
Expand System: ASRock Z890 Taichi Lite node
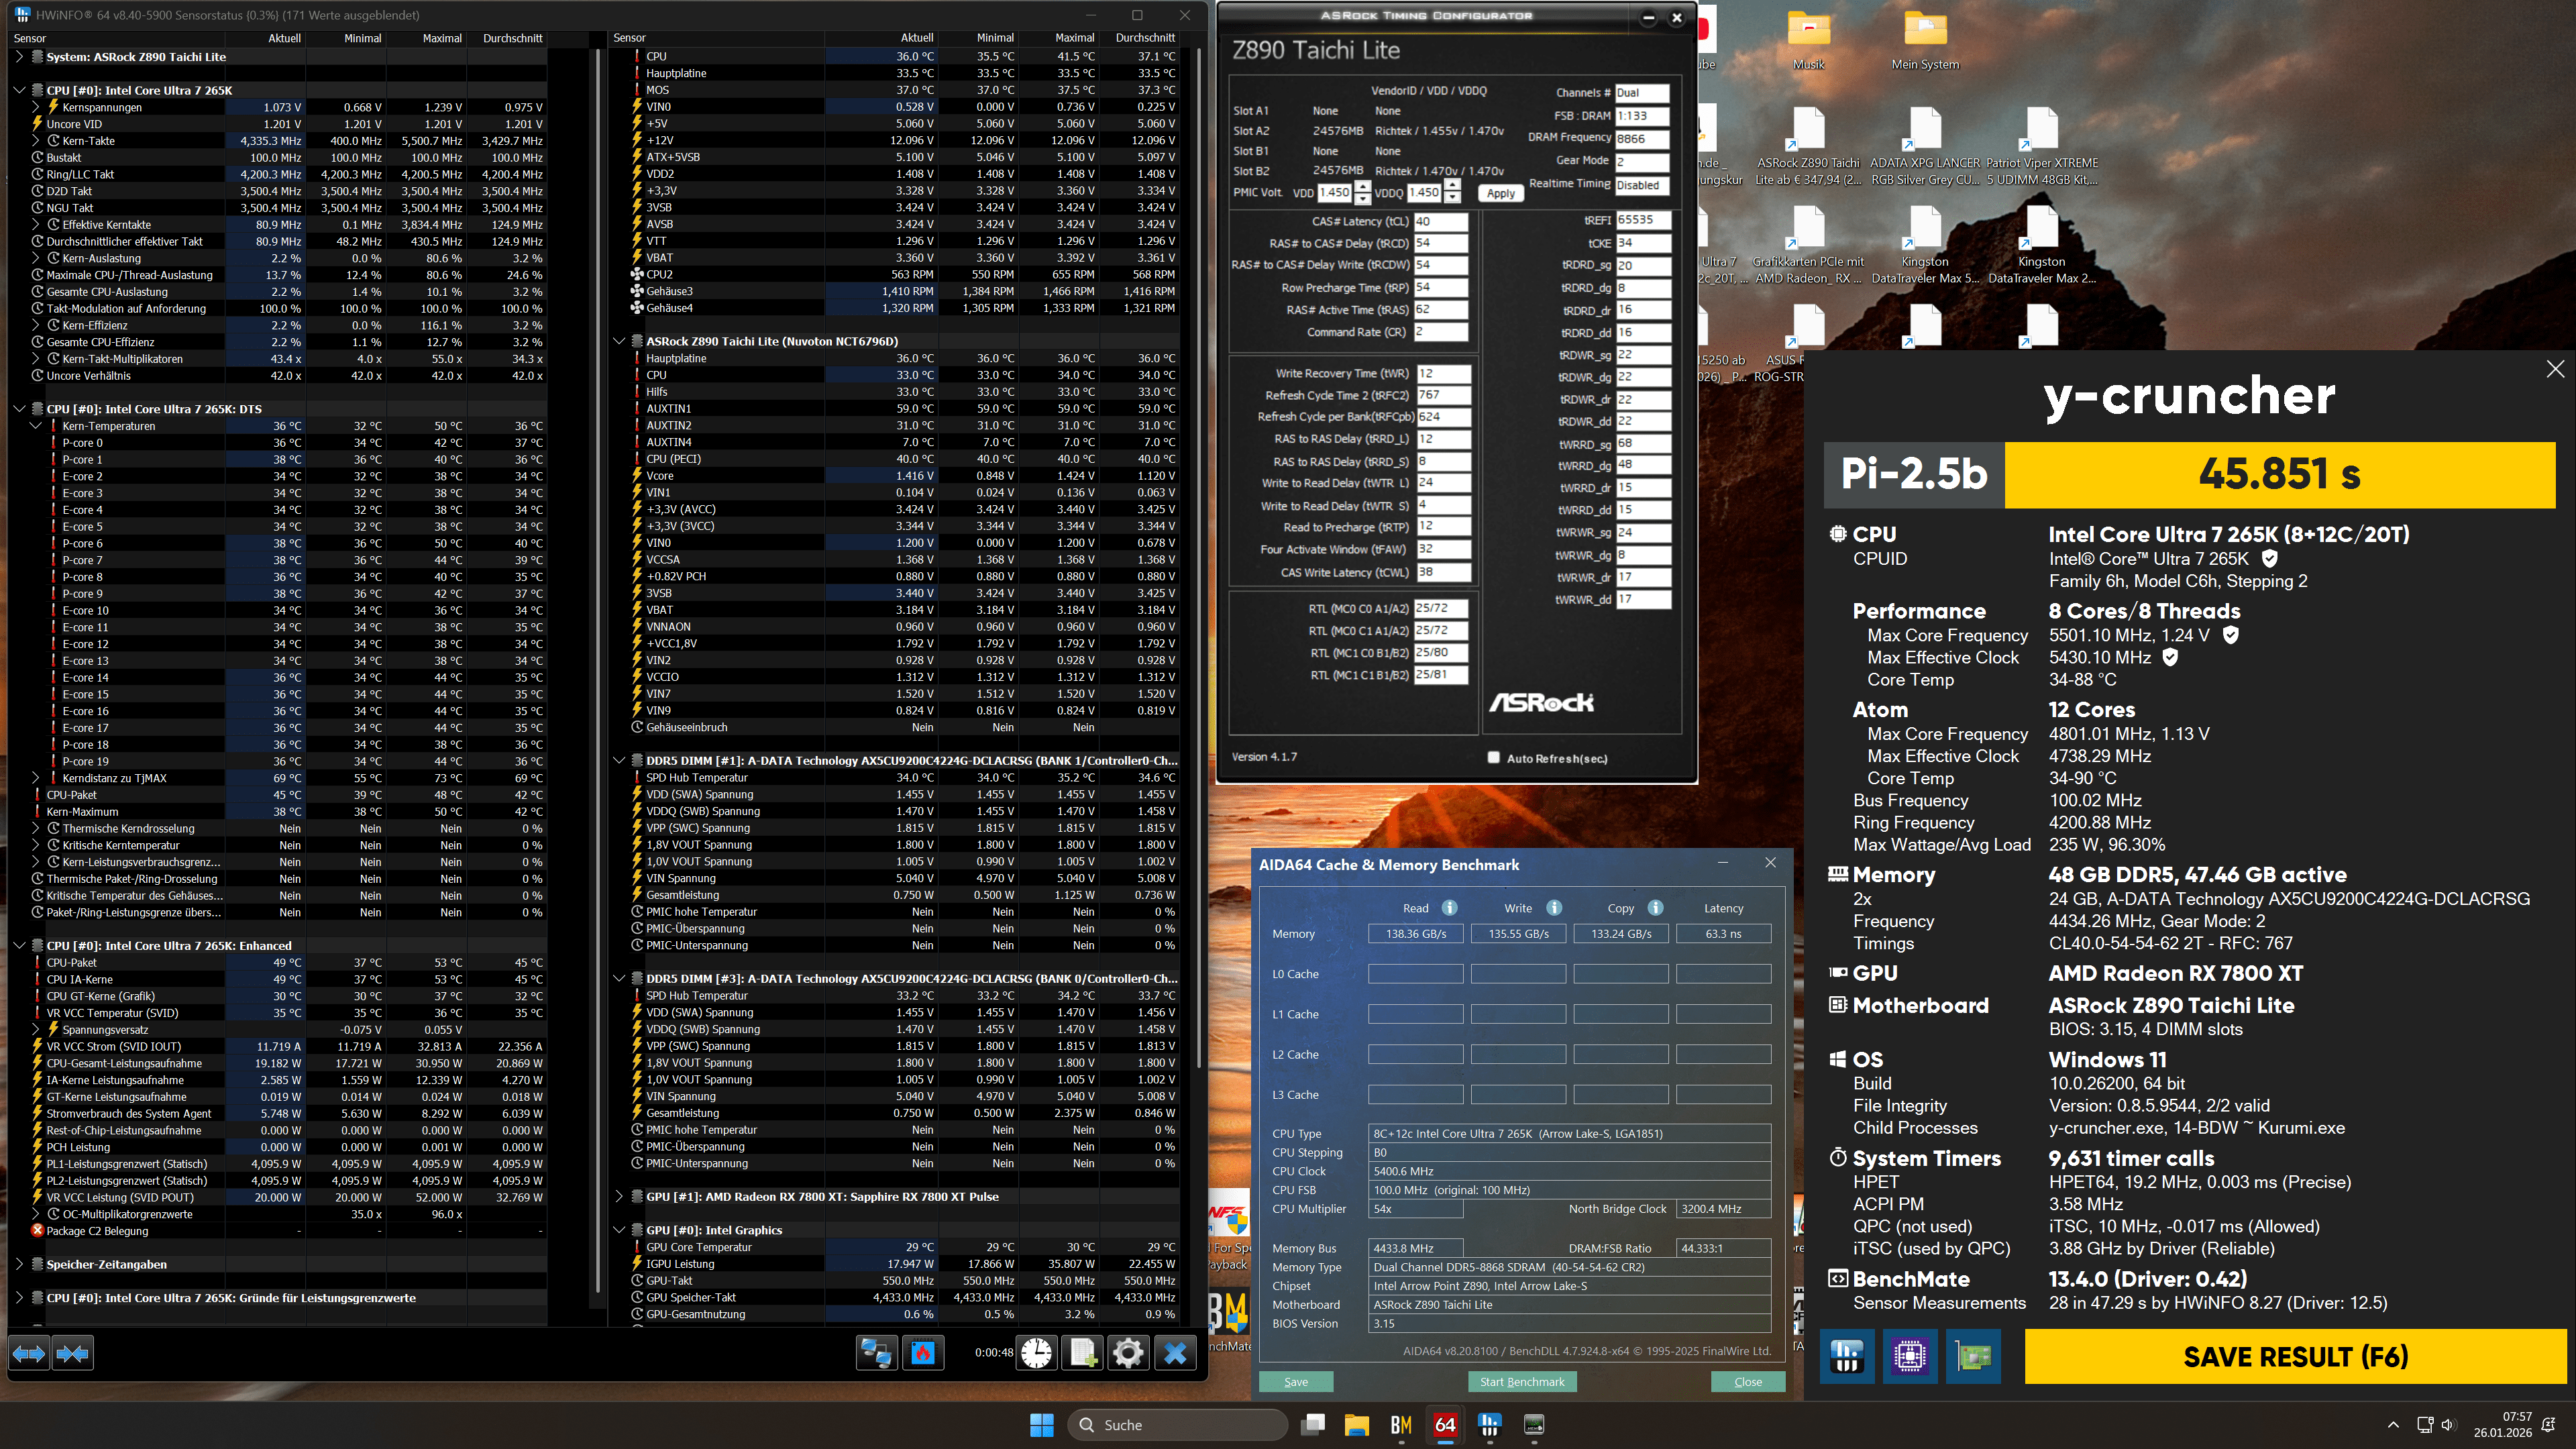pyautogui.click(x=19, y=57)
